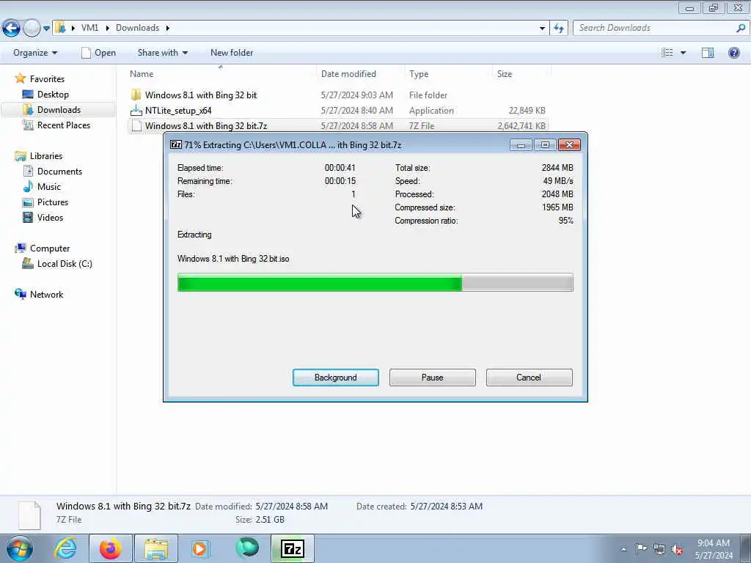Open Explorer help question mark icon

tap(733, 53)
